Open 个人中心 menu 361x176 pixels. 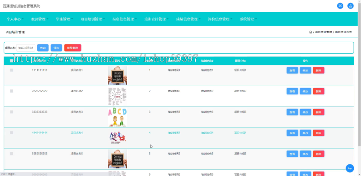point(15,19)
